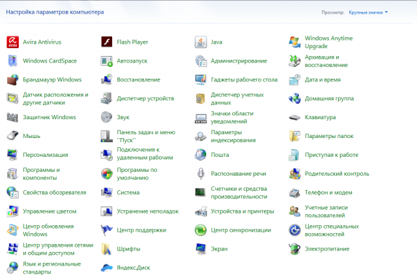Viewport: 417px width, 276px height.
Task: Click the Клавиатура icon
Action: 295,117
